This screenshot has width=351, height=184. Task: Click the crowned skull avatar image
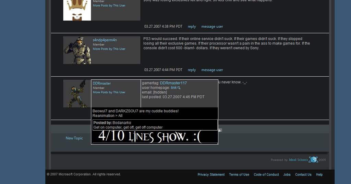[77, 10]
